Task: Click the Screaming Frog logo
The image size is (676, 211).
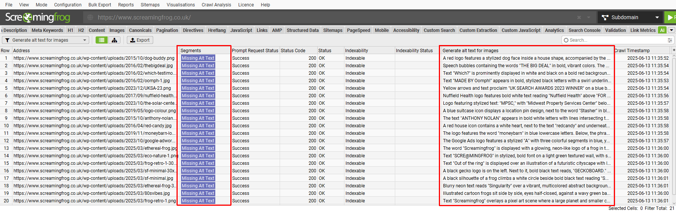Action: point(38,17)
